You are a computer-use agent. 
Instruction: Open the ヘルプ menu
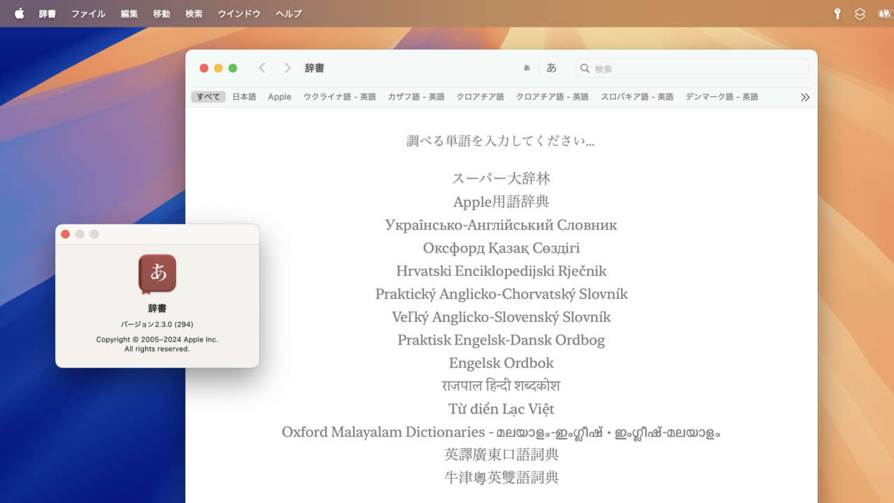288,13
